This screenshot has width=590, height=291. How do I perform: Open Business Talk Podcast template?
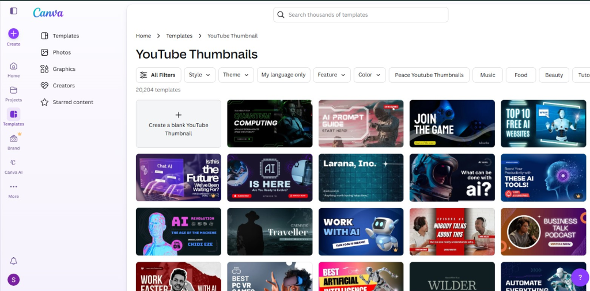[x=543, y=232]
